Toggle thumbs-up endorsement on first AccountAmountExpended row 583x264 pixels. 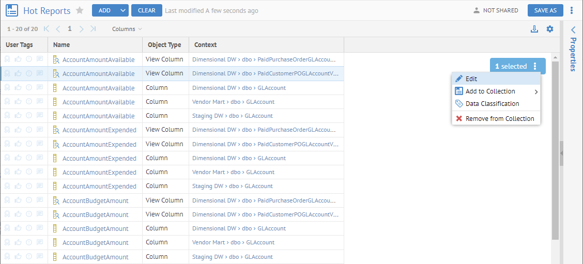[18, 130]
